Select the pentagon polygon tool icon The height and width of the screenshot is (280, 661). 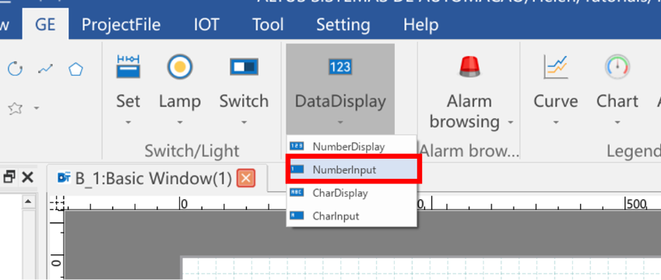click(x=76, y=68)
